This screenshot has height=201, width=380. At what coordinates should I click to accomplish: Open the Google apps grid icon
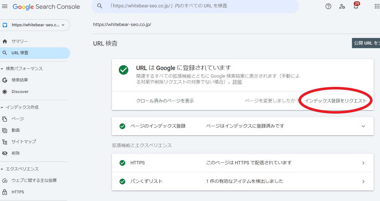(377, 6)
